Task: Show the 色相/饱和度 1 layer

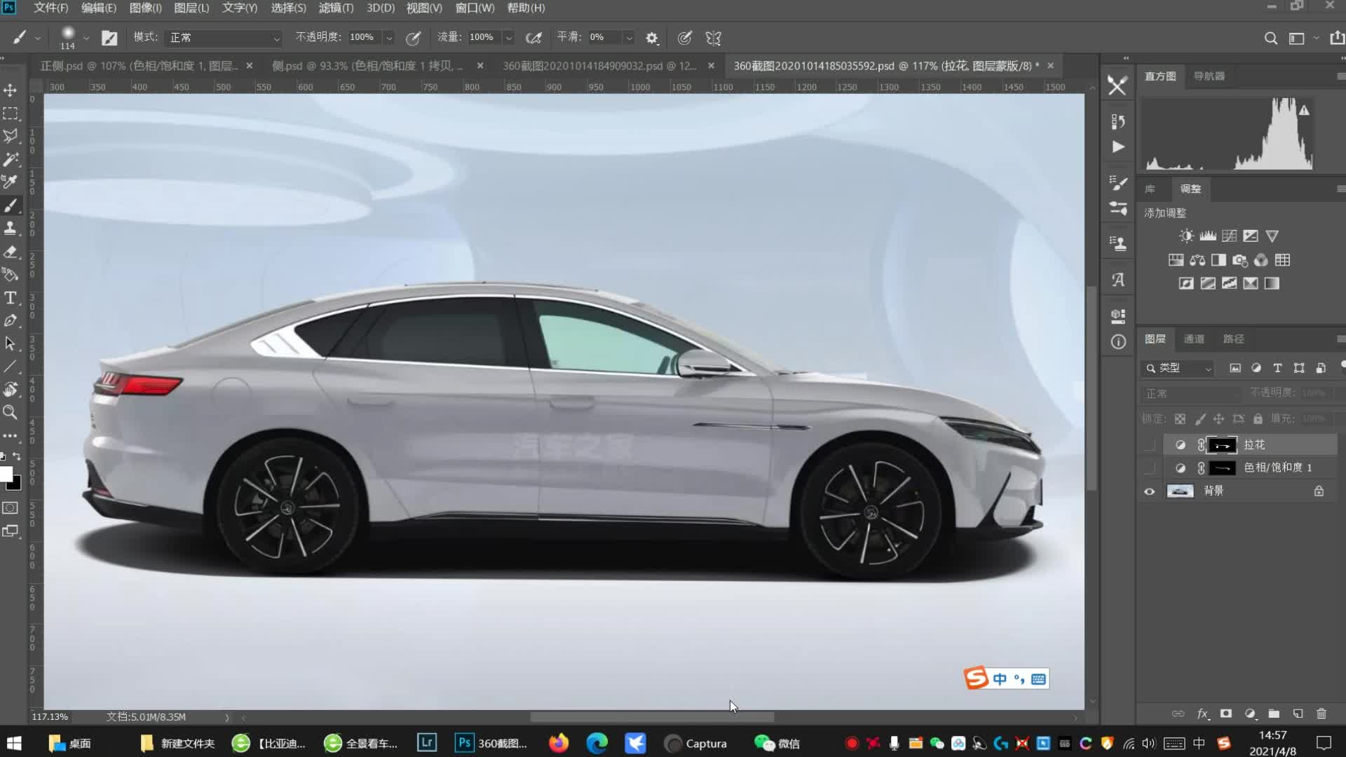Action: [x=1149, y=468]
